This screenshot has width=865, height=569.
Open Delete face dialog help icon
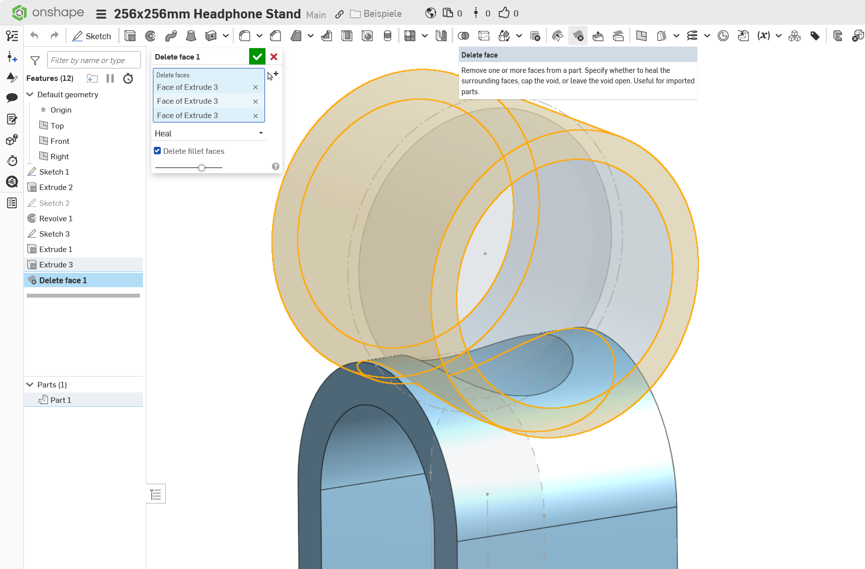pyautogui.click(x=275, y=167)
